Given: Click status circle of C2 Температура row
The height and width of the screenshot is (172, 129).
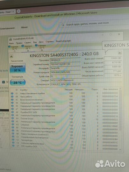Looking at the screenshot, I should [x=13, y=140].
